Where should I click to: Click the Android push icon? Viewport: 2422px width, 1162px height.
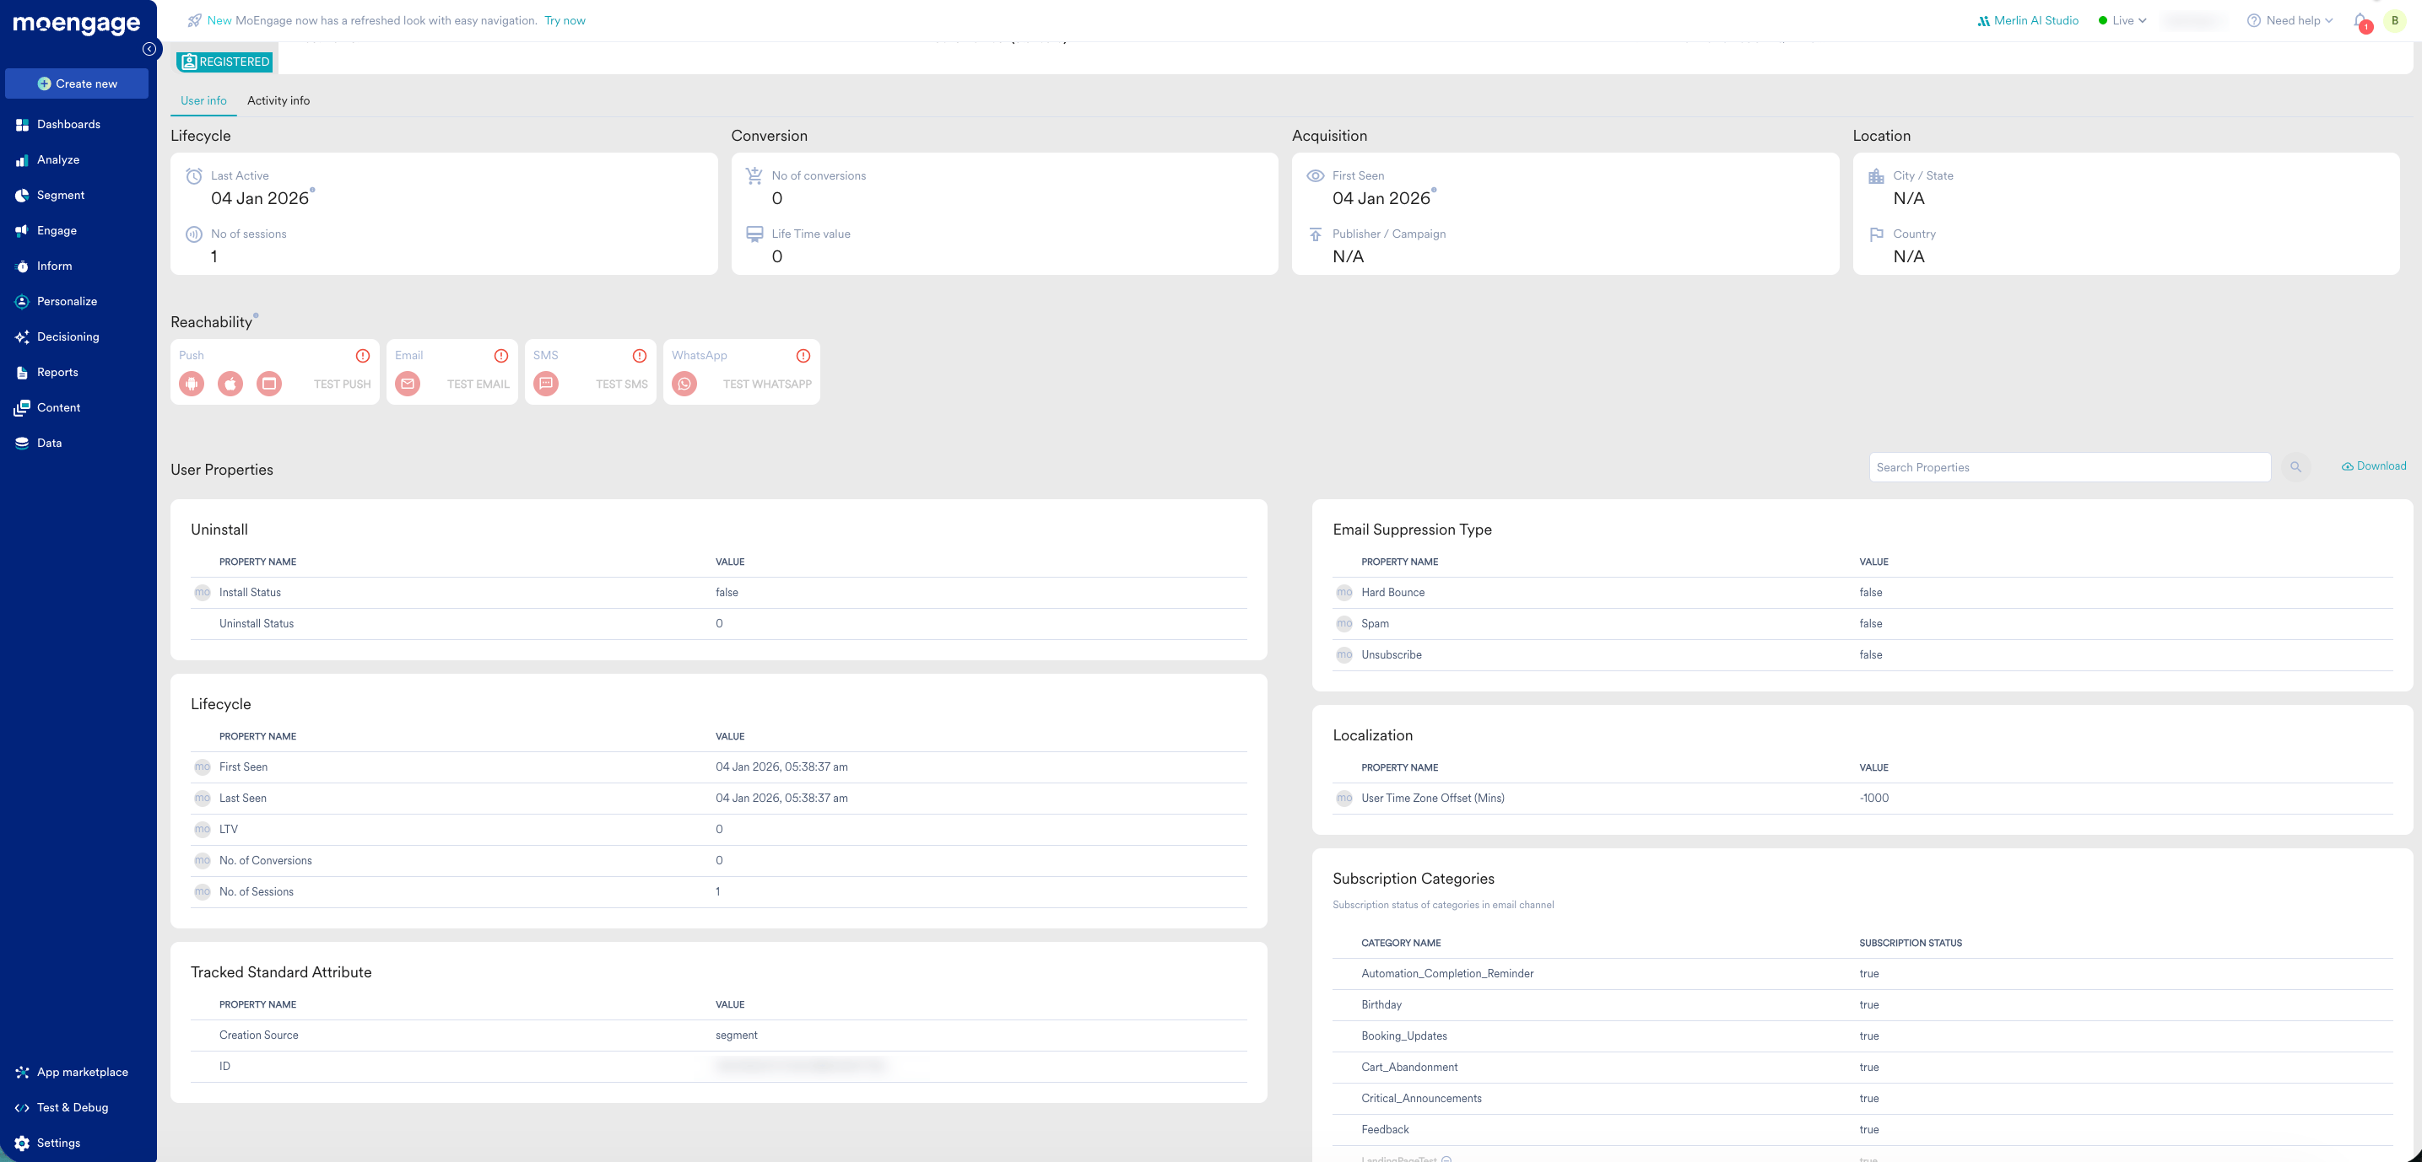tap(192, 384)
